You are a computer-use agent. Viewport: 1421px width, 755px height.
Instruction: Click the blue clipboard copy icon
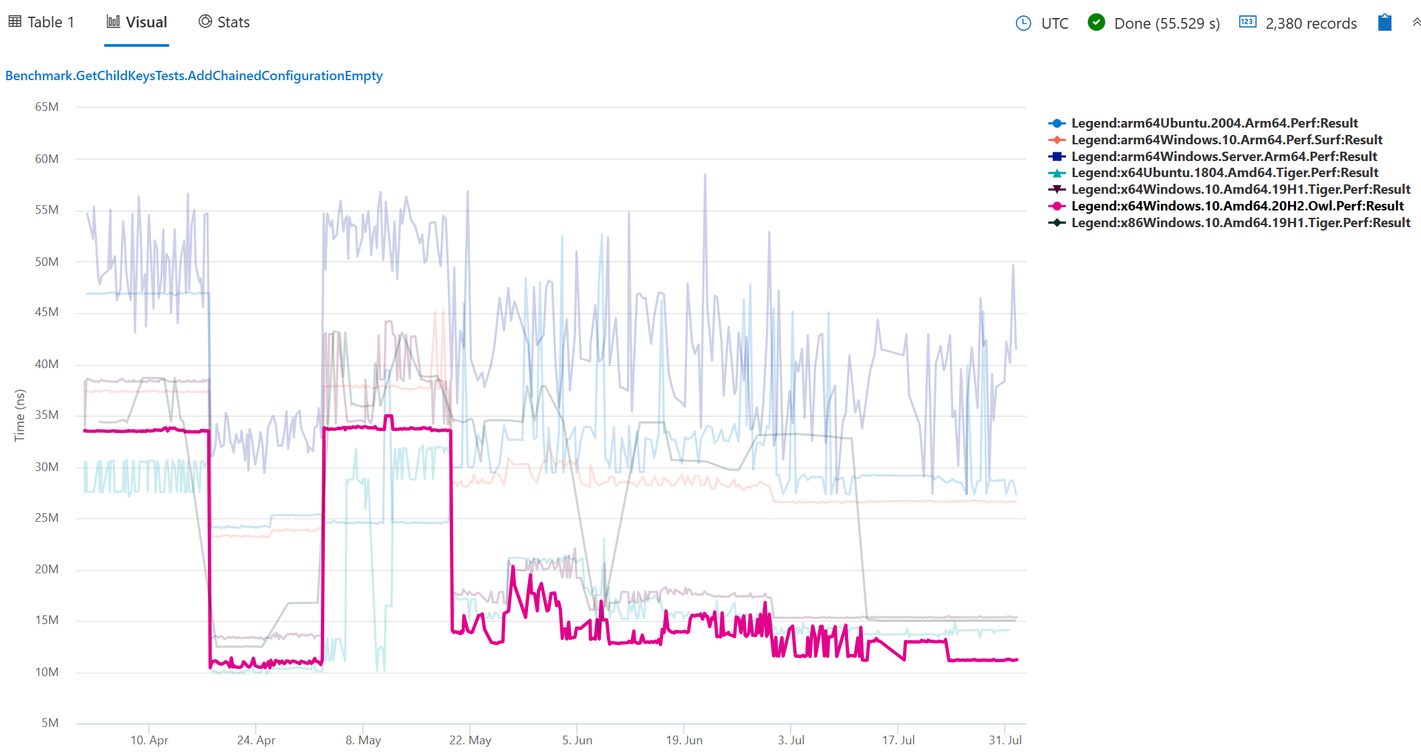[x=1384, y=22]
